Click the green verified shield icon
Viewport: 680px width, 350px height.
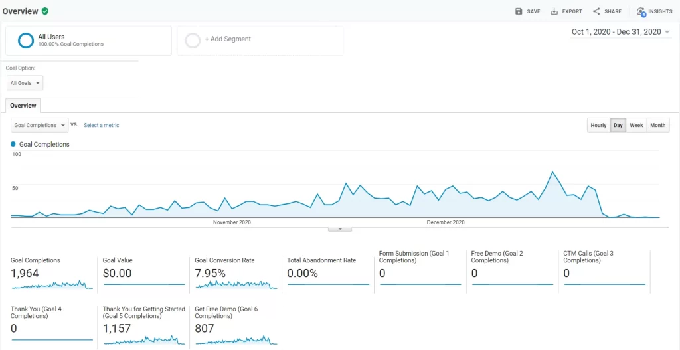[45, 11]
